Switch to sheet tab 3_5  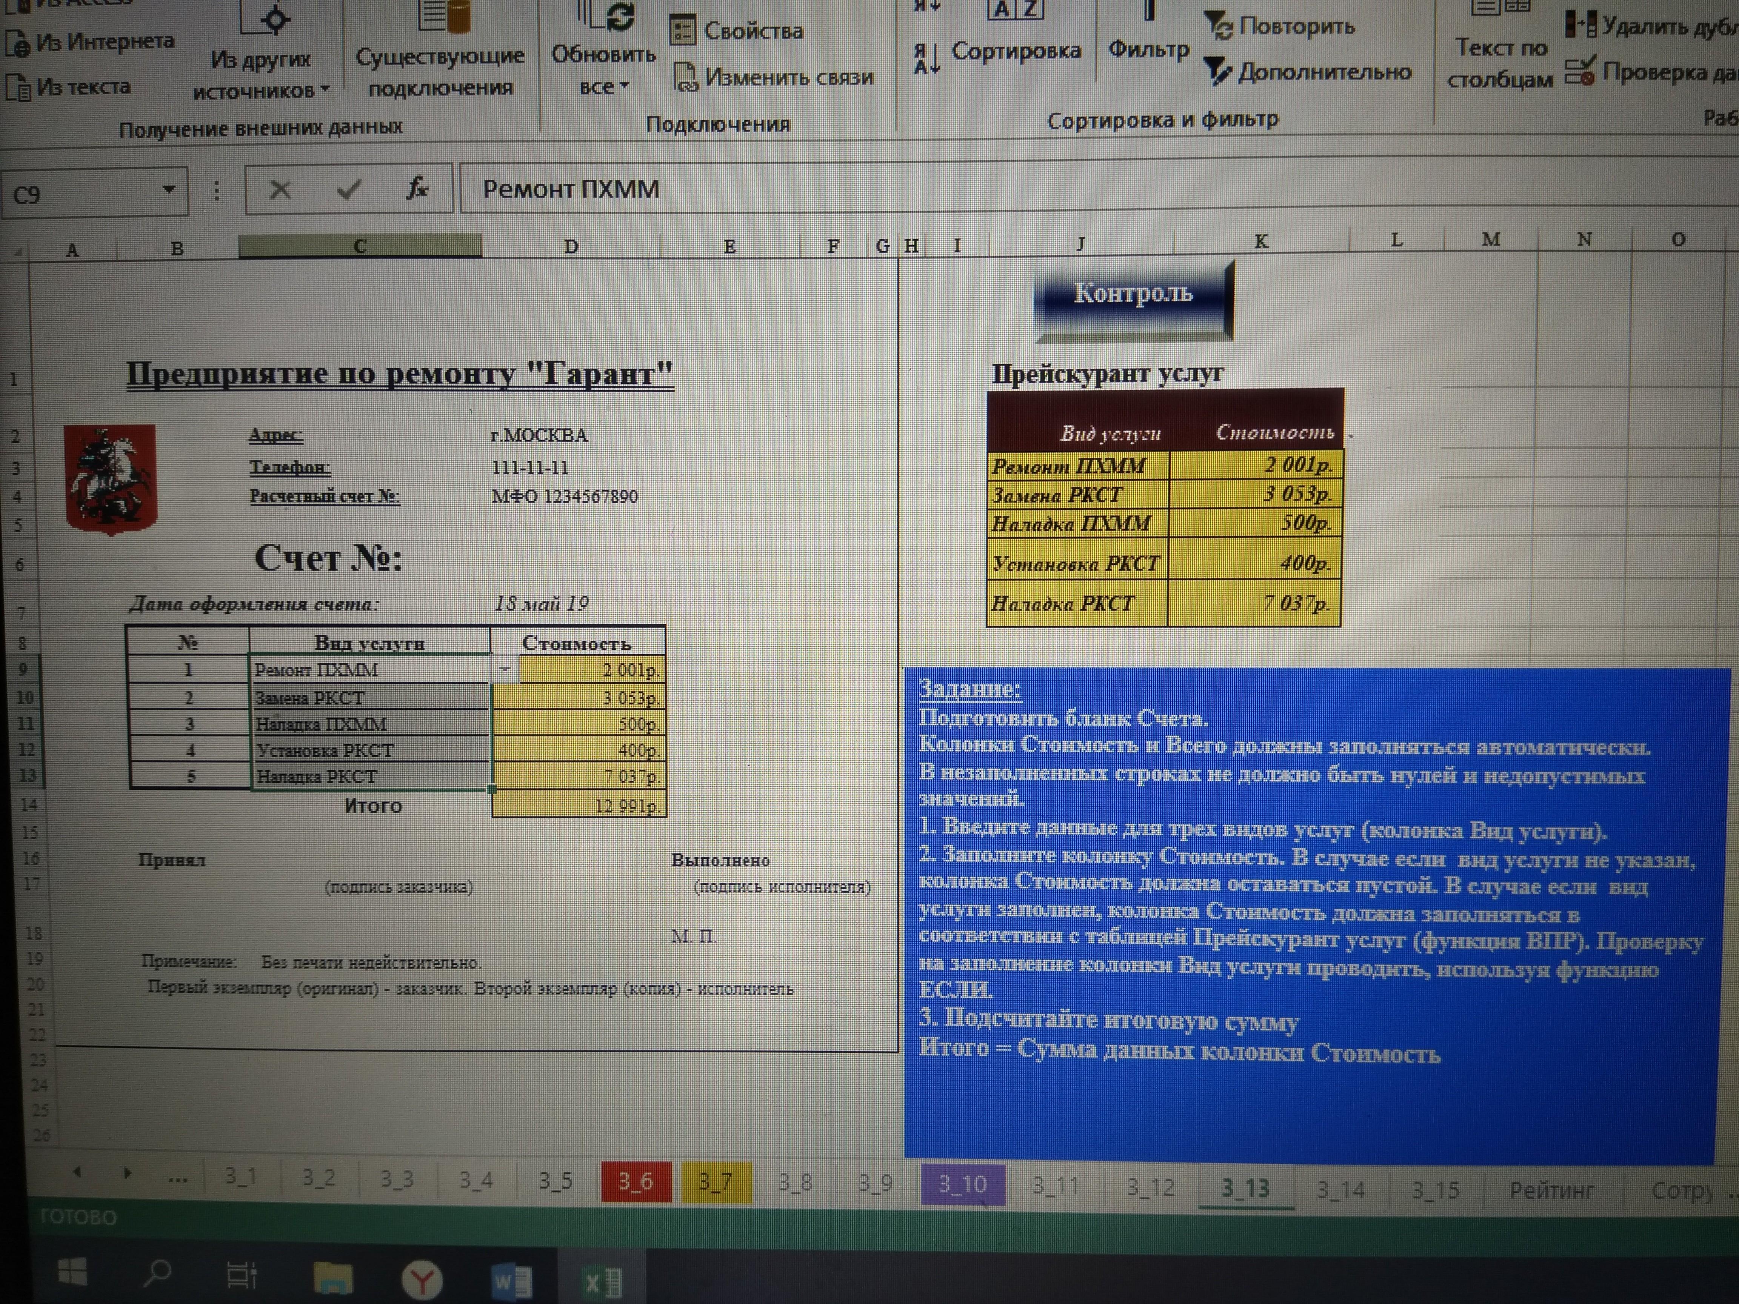[x=555, y=1181]
